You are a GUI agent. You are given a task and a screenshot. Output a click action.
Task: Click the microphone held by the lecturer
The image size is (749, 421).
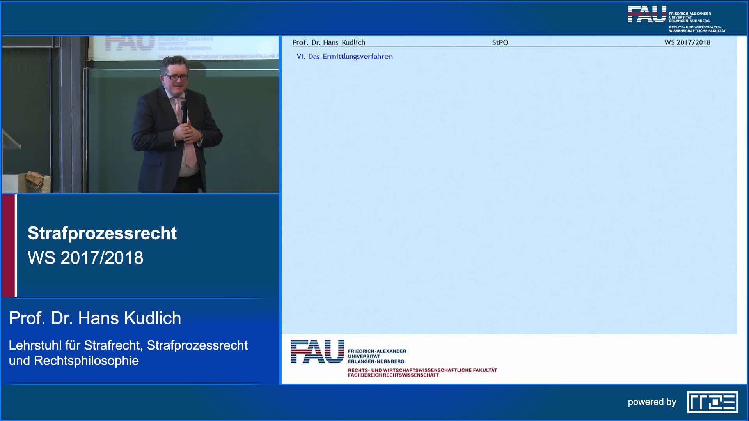point(184,108)
